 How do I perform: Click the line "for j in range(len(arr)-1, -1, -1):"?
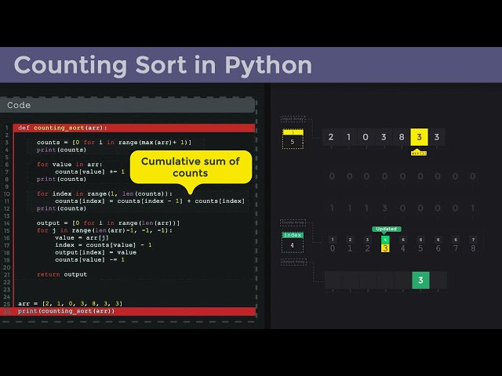104,230
